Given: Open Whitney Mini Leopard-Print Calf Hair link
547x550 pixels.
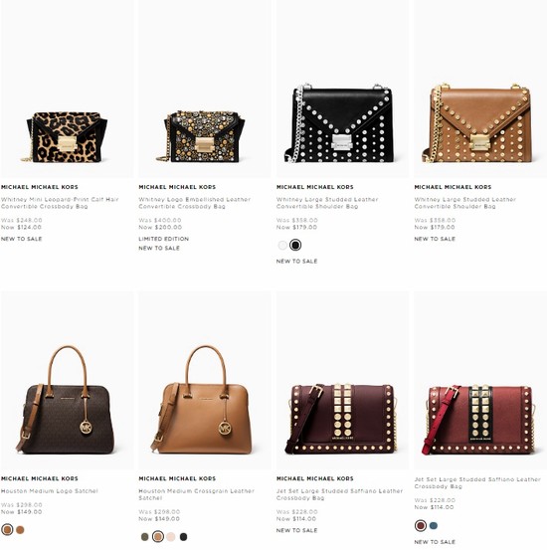Looking at the screenshot, I should 60,203.
